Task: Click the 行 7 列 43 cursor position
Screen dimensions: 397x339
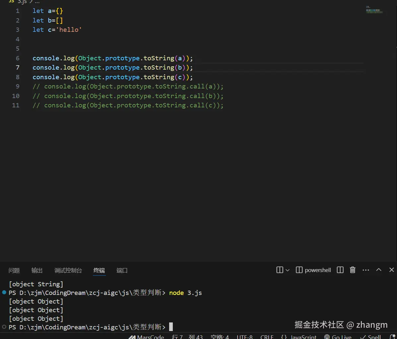Action: coord(187,337)
